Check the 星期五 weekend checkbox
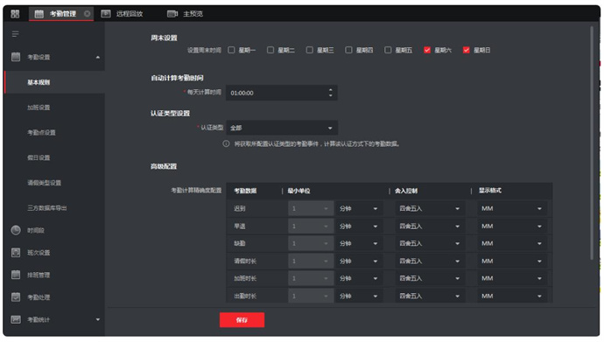Screen dimensions: 604x342 388,50
